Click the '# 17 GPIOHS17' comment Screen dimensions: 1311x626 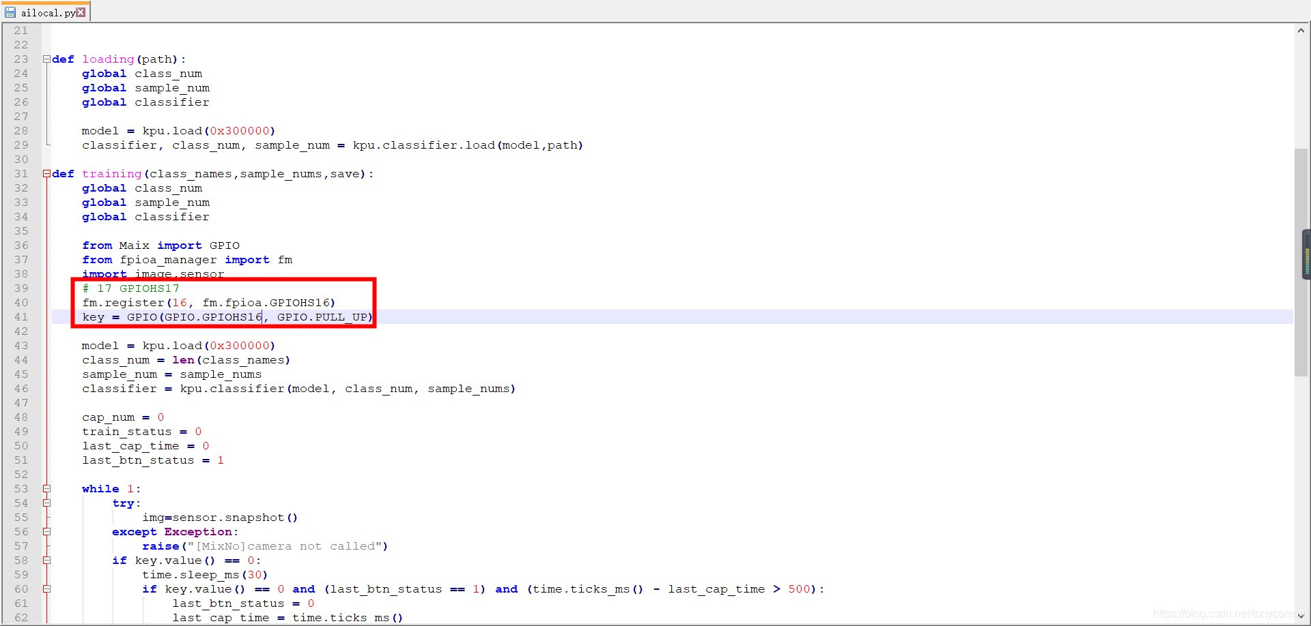[130, 288]
